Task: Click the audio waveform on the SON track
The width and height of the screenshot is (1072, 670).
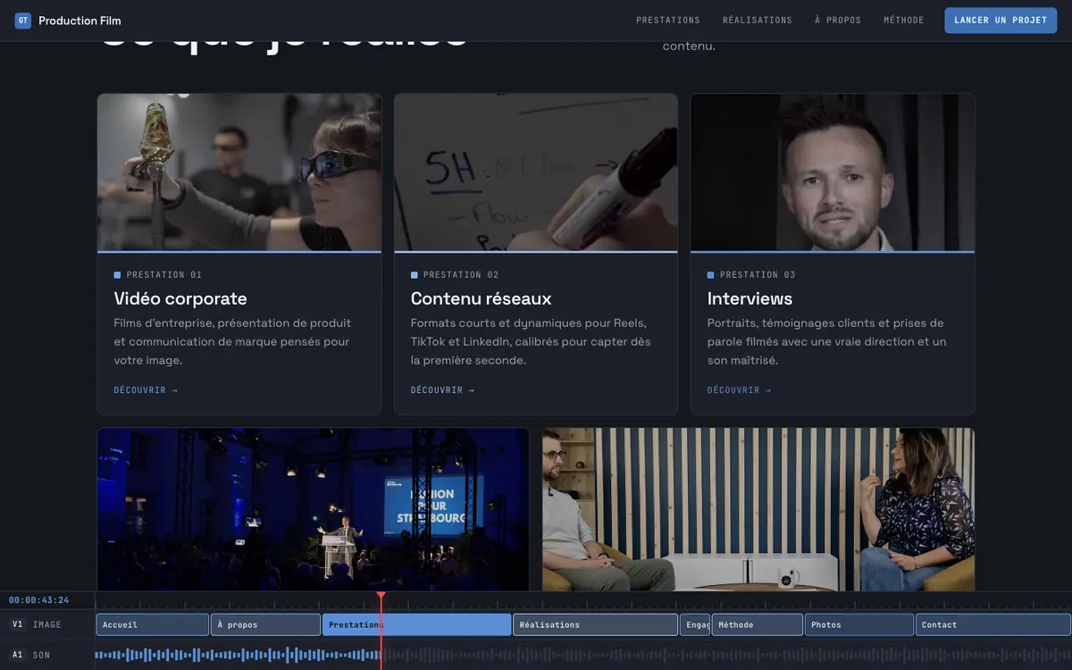Action: [583, 655]
